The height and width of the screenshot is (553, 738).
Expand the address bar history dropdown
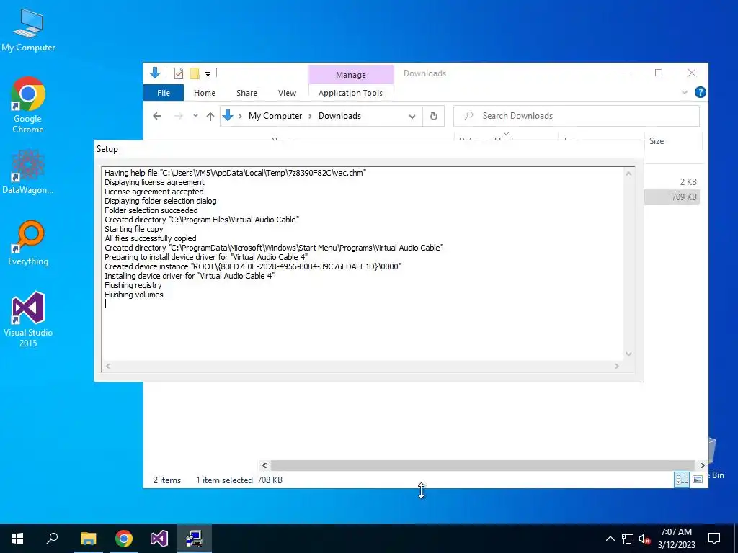pyautogui.click(x=412, y=117)
